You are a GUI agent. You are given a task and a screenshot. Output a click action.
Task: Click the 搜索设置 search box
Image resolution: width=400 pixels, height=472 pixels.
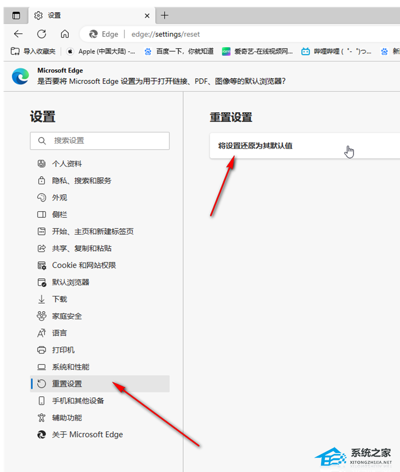click(99, 141)
